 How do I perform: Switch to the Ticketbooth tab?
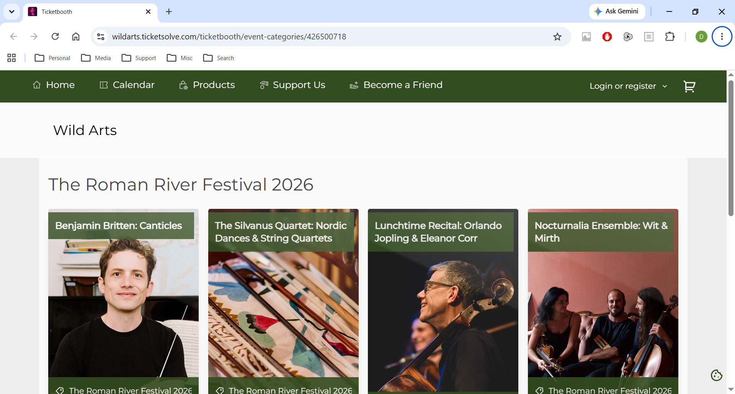(x=90, y=11)
